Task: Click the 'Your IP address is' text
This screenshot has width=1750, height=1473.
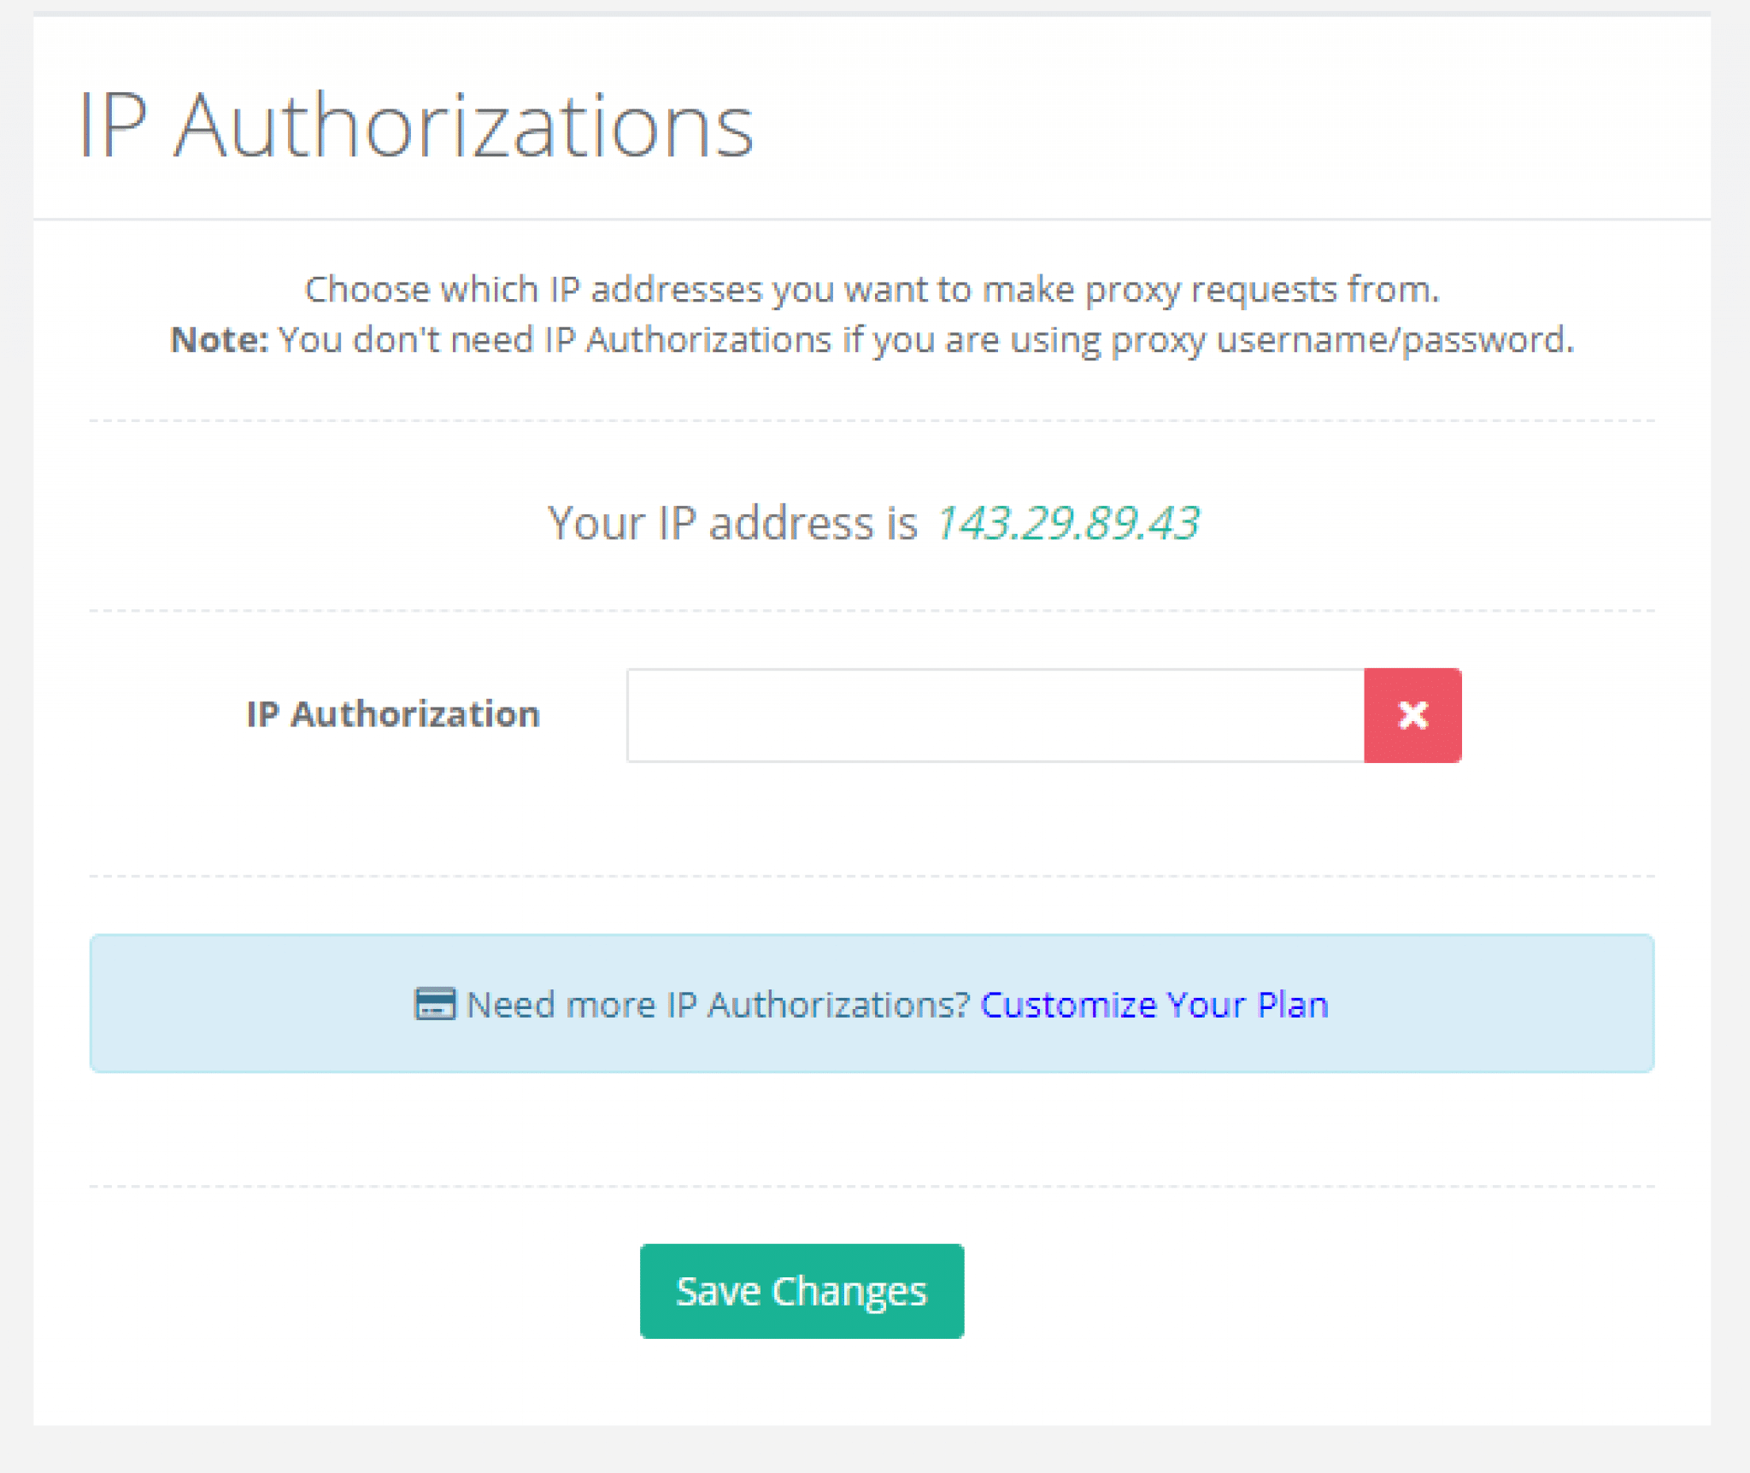Action: (x=732, y=523)
